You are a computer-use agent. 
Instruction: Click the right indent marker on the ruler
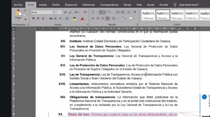tap(178, 29)
